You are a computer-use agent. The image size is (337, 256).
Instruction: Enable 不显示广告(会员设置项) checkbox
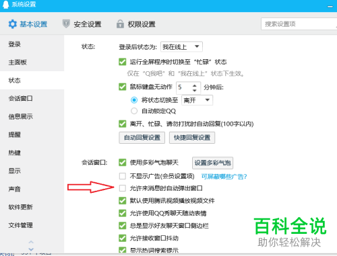click(123, 176)
